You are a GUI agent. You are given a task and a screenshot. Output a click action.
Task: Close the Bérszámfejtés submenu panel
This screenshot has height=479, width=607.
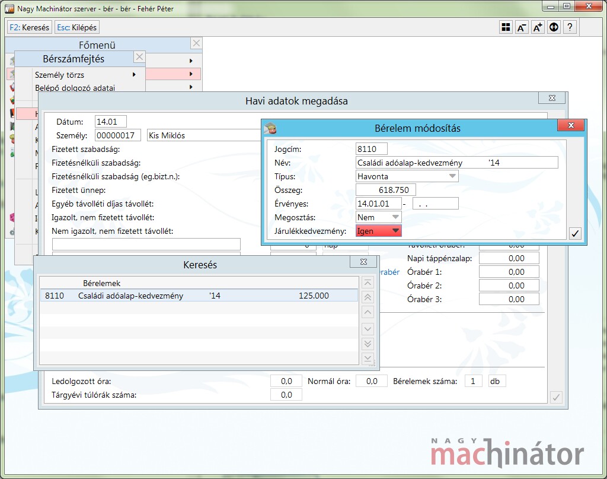click(139, 57)
